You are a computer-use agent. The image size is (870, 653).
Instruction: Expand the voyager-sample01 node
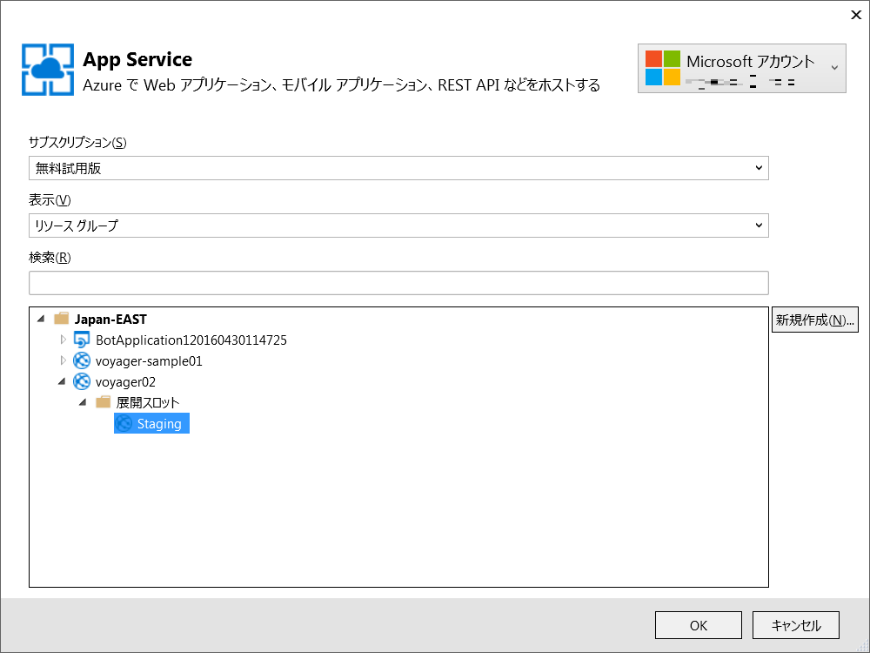[x=63, y=360]
